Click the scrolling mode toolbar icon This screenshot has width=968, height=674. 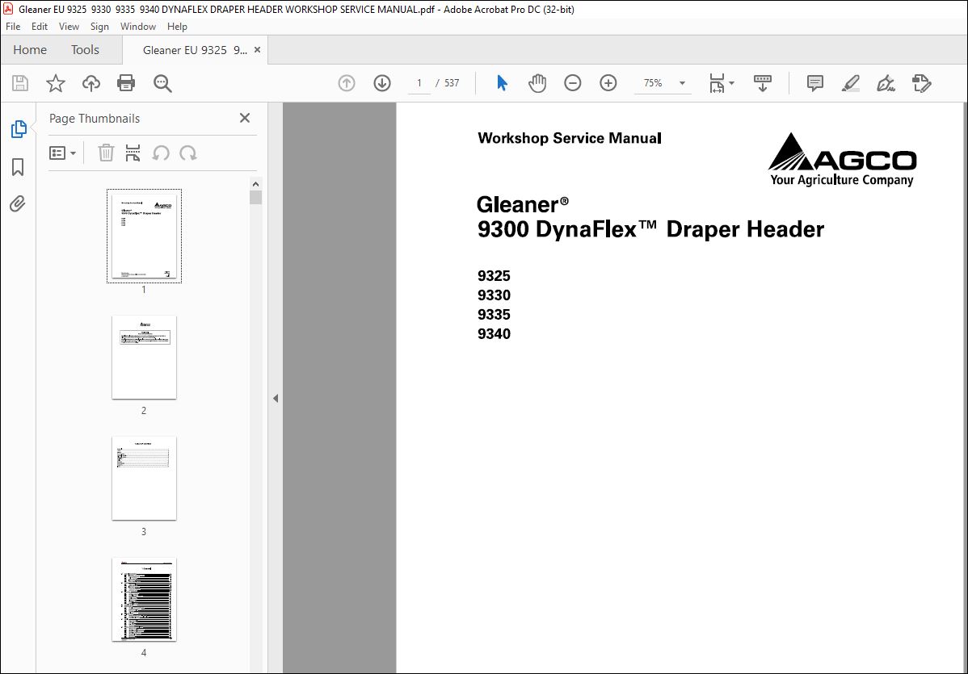pyautogui.click(x=763, y=83)
